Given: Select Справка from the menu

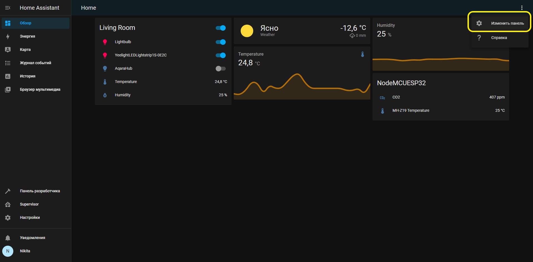Looking at the screenshot, I should click(x=500, y=38).
